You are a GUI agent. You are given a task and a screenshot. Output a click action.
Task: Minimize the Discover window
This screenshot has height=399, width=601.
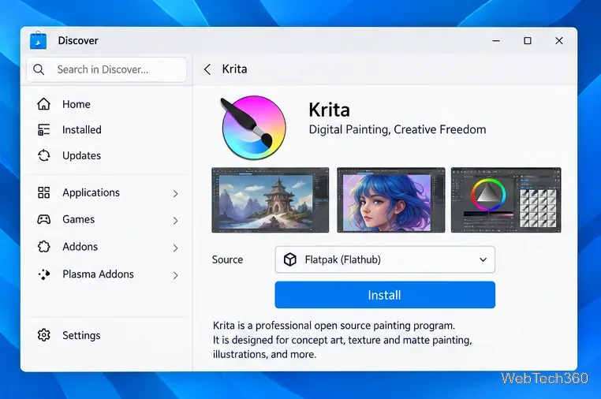496,41
